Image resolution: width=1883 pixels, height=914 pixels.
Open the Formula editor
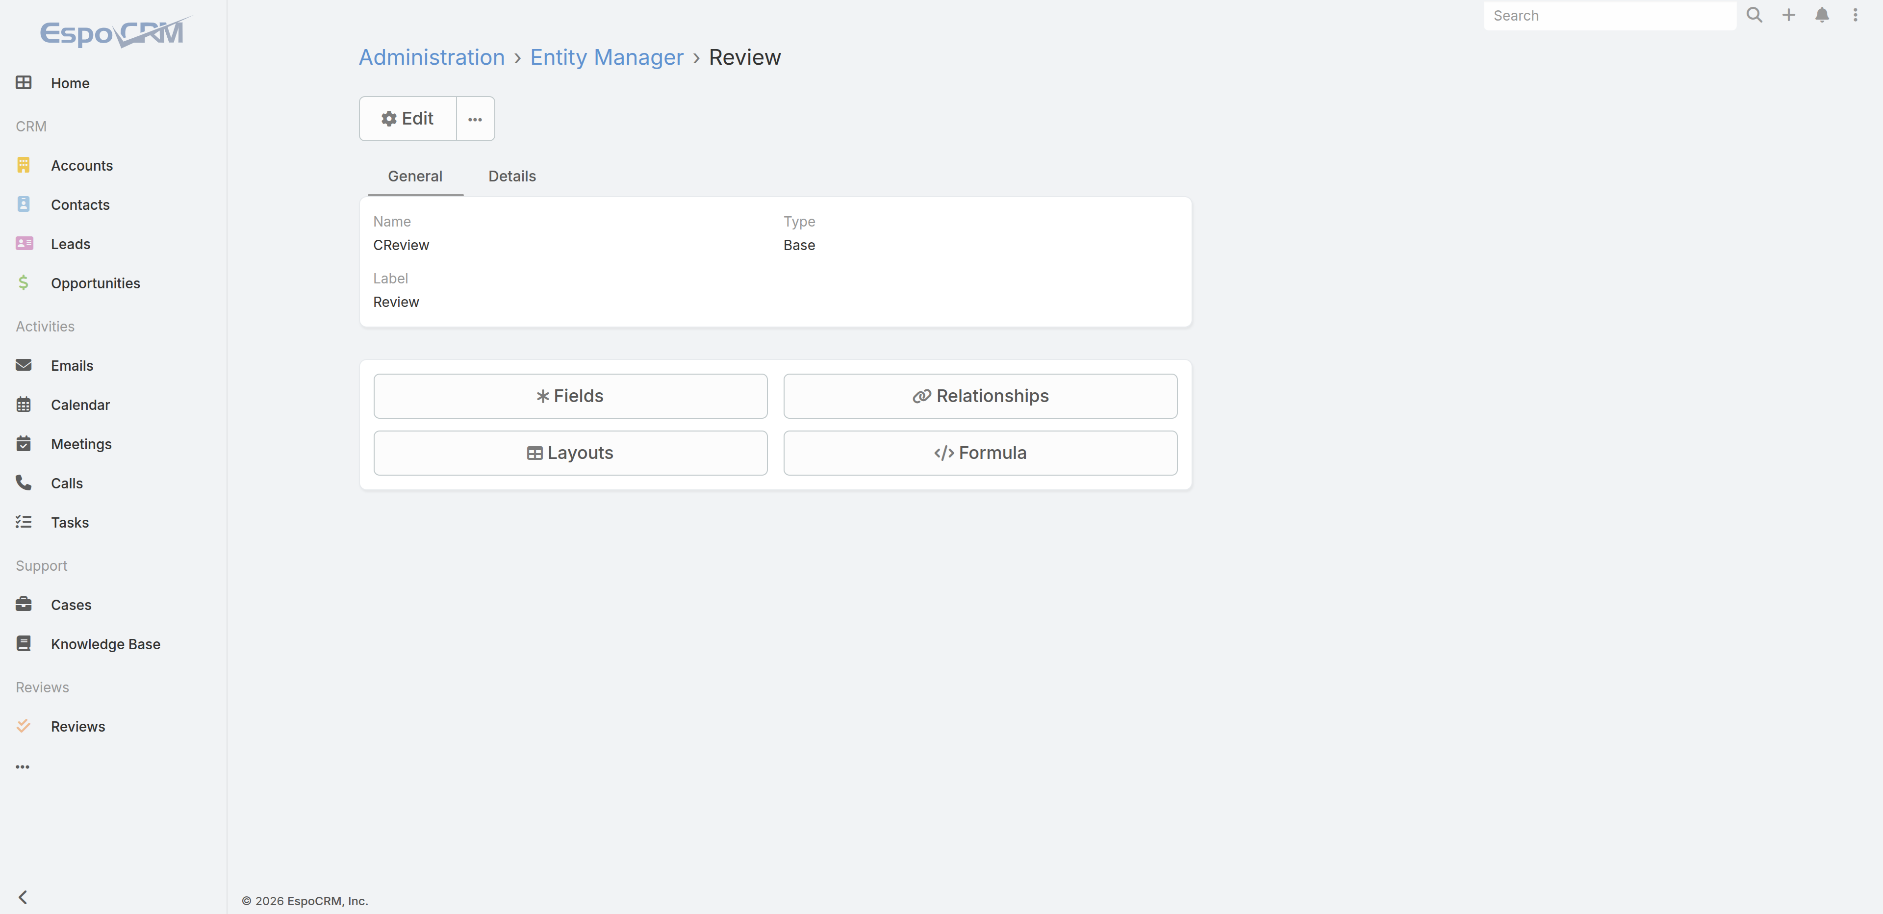pos(980,454)
